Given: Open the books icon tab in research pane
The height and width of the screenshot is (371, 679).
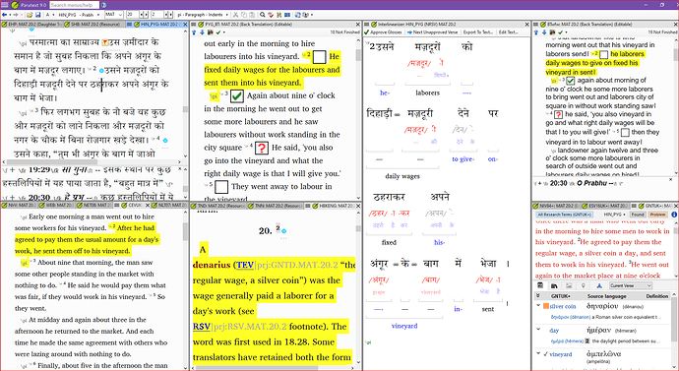Looking at the screenshot, I should pyautogui.click(x=554, y=285).
